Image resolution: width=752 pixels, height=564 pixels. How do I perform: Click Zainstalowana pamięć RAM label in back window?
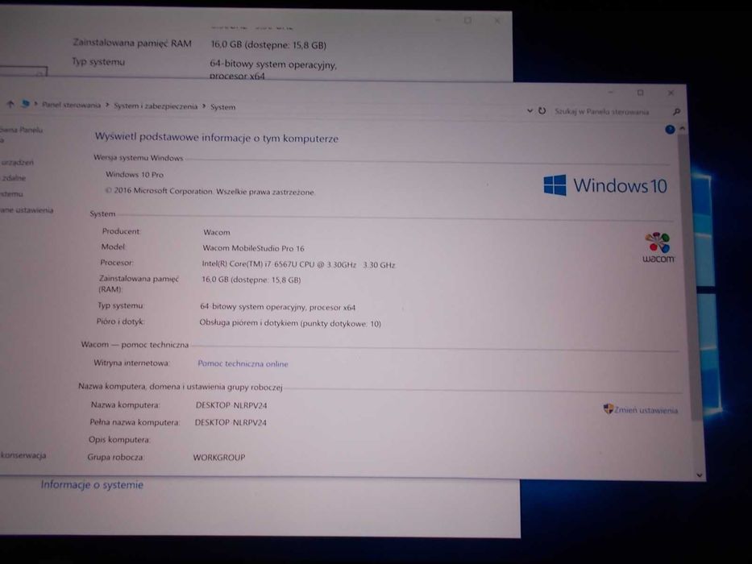pyautogui.click(x=132, y=44)
